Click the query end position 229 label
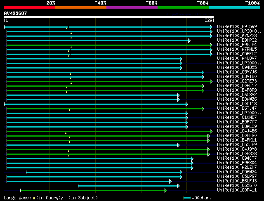Screen dimensions: 264x201 (208, 20)
